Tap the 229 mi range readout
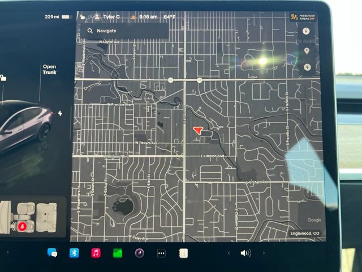 (x=52, y=16)
